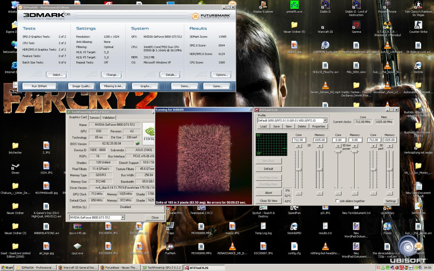Click the 3D low power Core slider thumb
434x271 pixels.
pos(338,152)
